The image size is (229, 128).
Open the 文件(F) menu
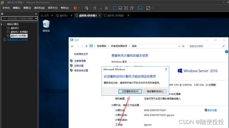coord(6,8)
